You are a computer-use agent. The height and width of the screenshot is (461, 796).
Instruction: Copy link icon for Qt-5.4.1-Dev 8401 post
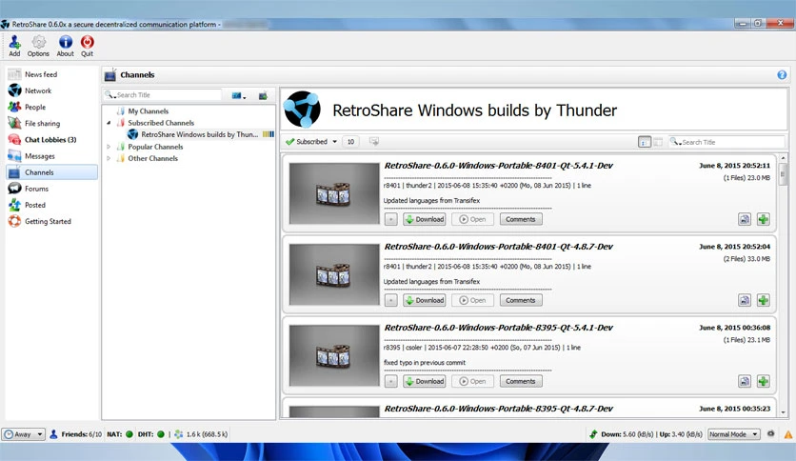coord(745,219)
